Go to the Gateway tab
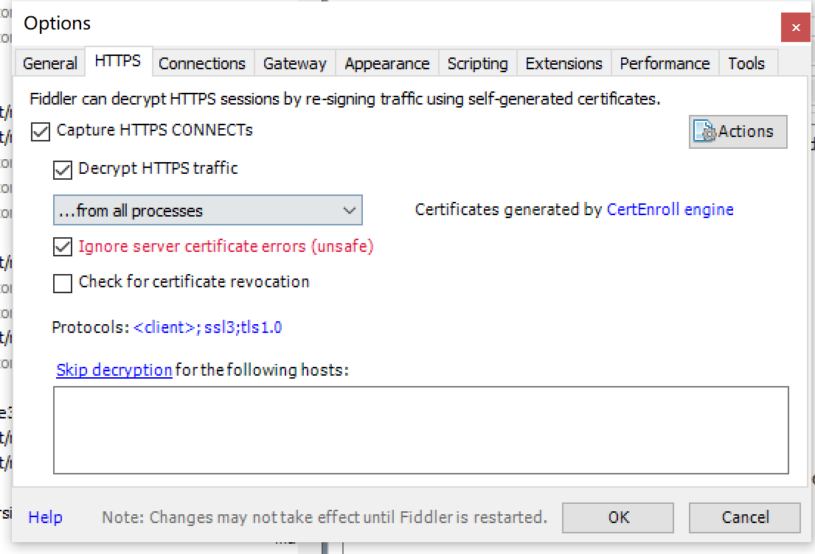The width and height of the screenshot is (815, 554). coord(295,63)
